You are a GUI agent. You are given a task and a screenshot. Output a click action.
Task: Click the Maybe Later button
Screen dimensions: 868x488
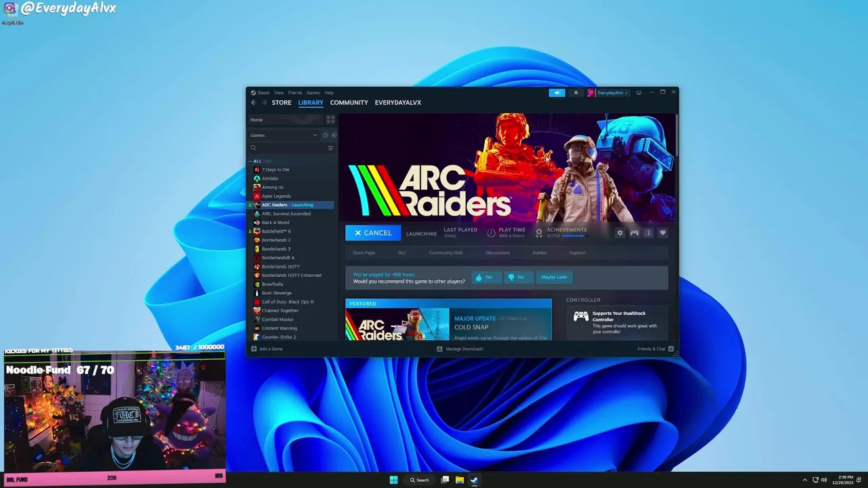[554, 277]
